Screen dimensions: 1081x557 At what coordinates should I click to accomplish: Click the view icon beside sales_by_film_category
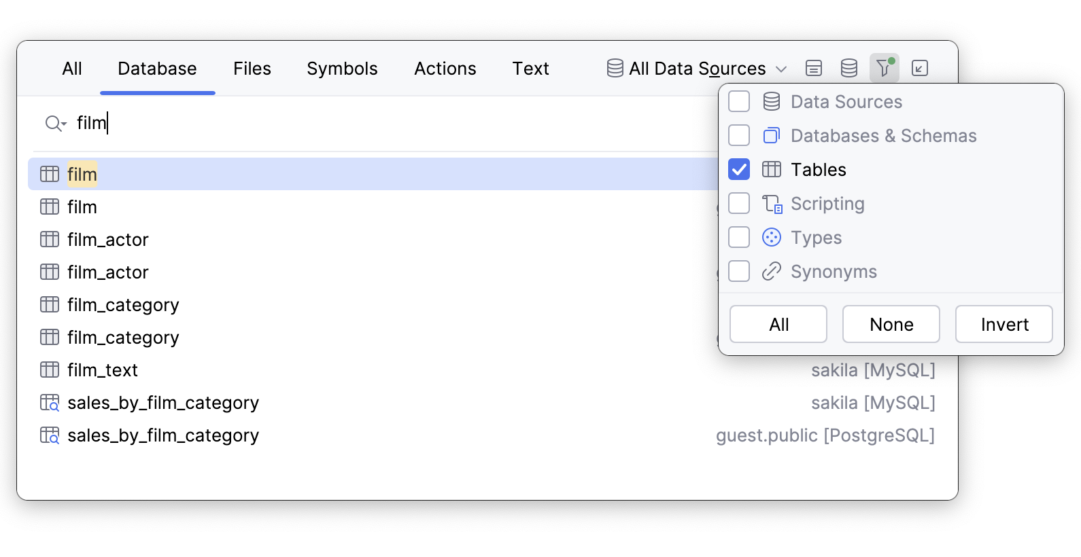coord(49,402)
